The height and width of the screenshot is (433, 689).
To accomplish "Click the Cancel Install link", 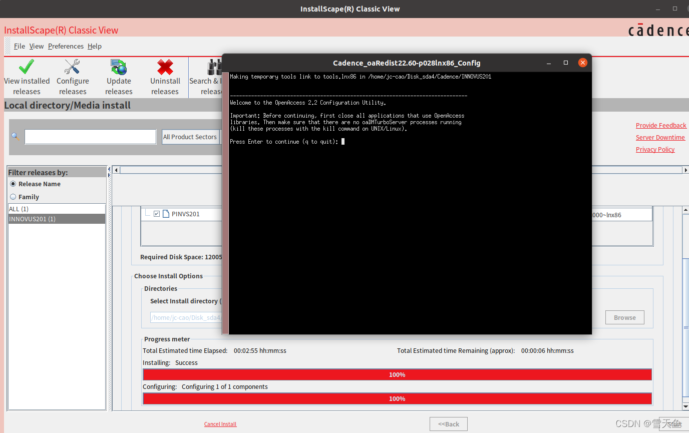I will point(220,423).
